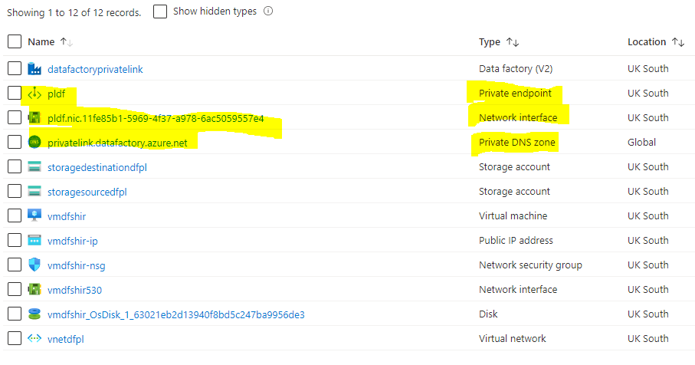Click the pldf.nic network interface icon
Image resolution: width=695 pixels, height=365 pixels.
pyautogui.click(x=34, y=118)
